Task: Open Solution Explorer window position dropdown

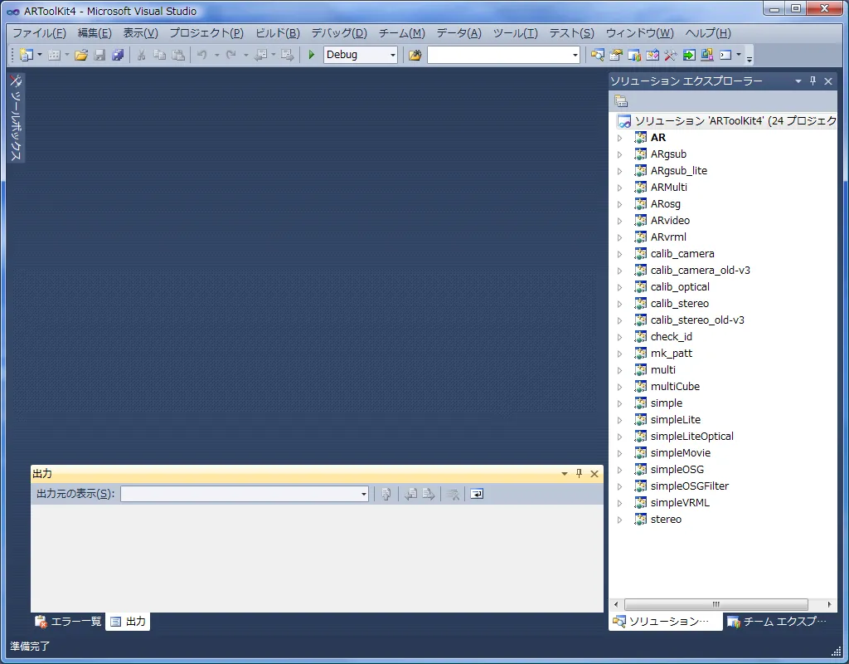Action: [x=798, y=81]
